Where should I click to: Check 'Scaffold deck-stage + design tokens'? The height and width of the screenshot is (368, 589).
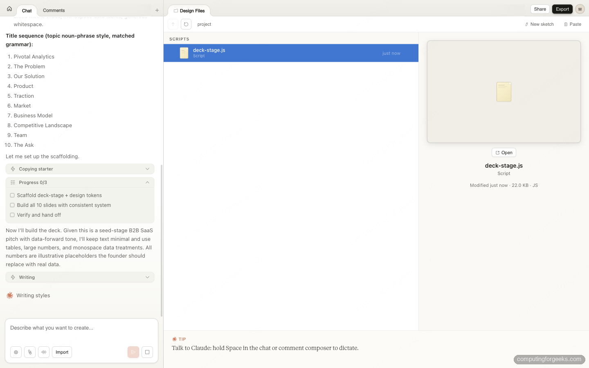(12, 195)
